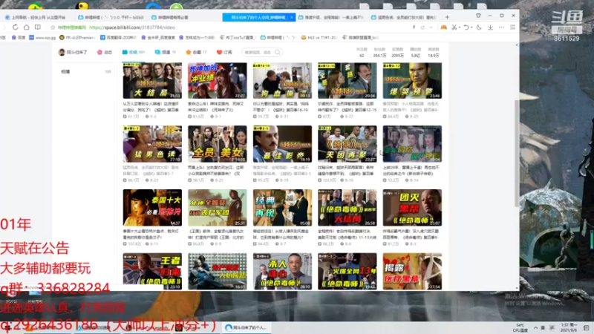Click the page vertical scrollbar thumb
This screenshot has height=334, width=594.
coord(517,154)
